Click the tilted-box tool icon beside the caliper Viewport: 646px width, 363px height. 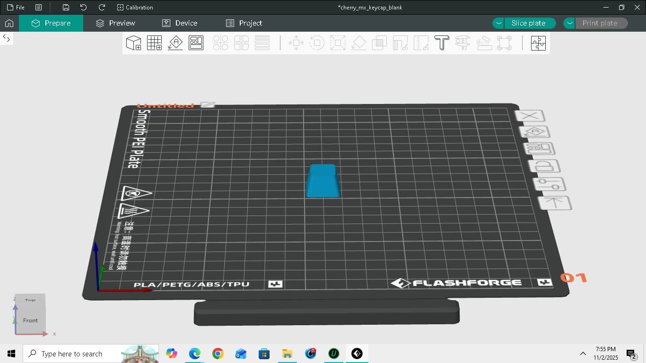[483, 43]
